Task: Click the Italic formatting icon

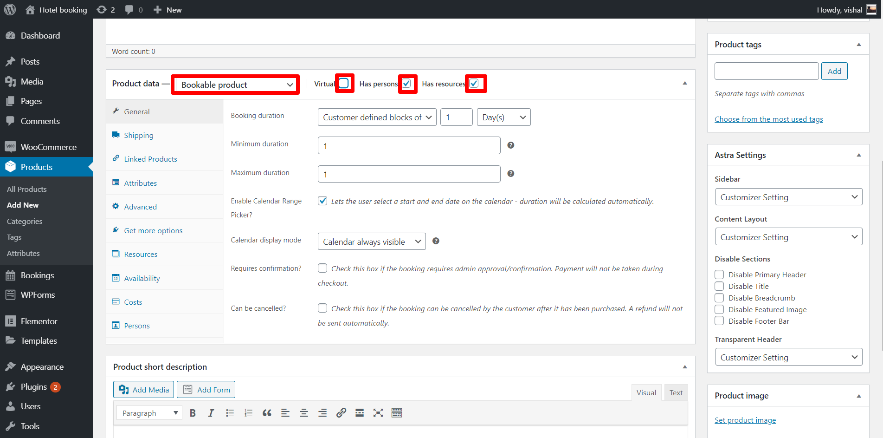Action: [211, 413]
